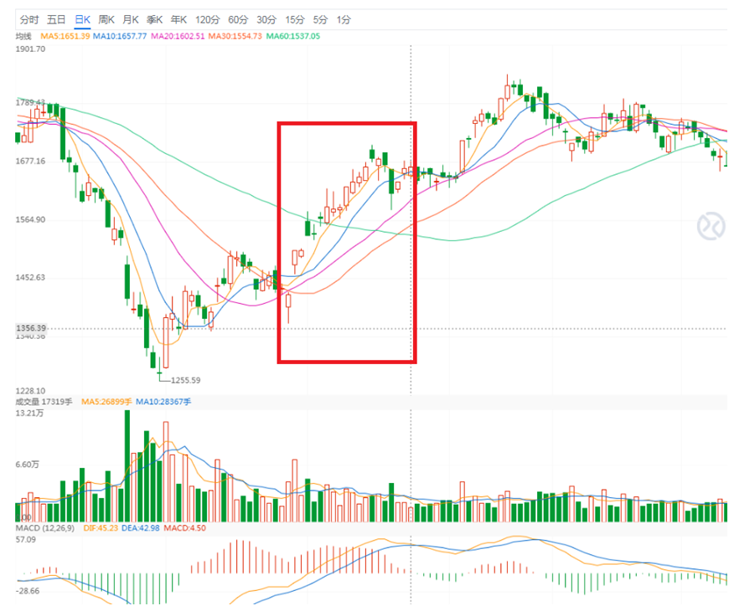Click the -28.66 MACD axis label
The image size is (729, 606).
pyautogui.click(x=28, y=591)
